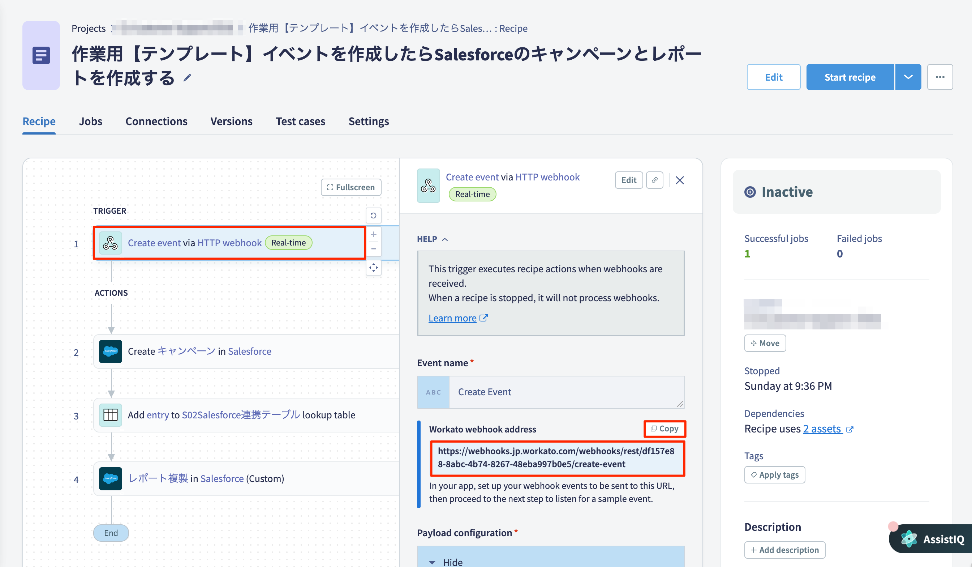Select step 2 Create キャンペーン in Salesforce
Image resolution: width=972 pixels, height=567 pixels.
[246, 351]
